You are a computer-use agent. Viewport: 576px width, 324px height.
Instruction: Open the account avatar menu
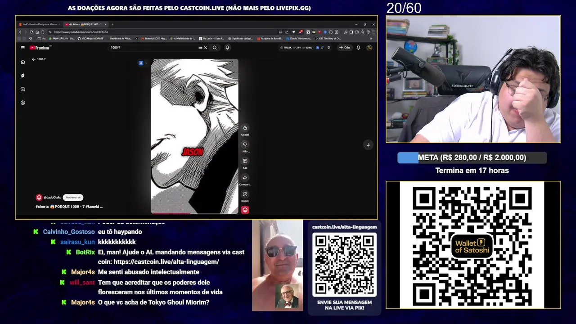coord(369,48)
